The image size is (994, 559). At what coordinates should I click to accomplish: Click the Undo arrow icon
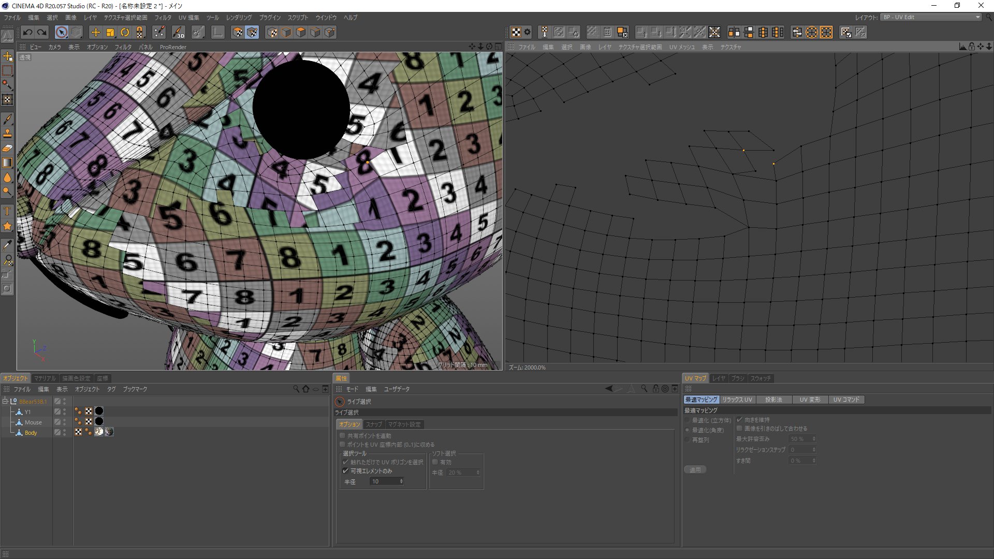coord(27,33)
